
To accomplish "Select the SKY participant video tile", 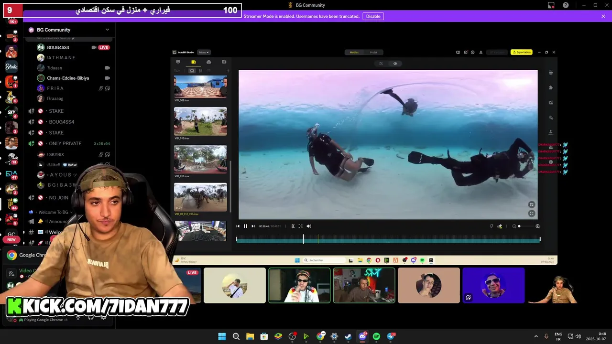I will (364, 285).
